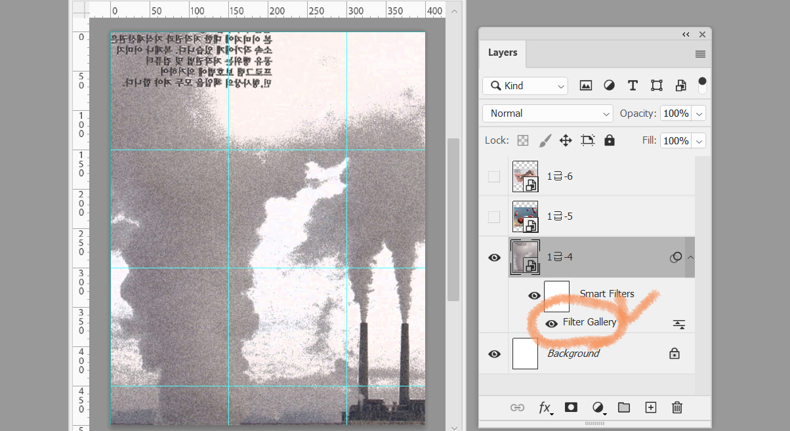
Task: Click the Smart Filters label
Action: click(x=607, y=294)
